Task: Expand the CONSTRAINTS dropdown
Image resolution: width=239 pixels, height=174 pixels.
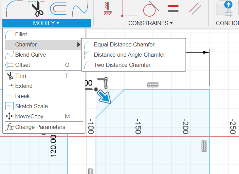Action: coord(150,23)
